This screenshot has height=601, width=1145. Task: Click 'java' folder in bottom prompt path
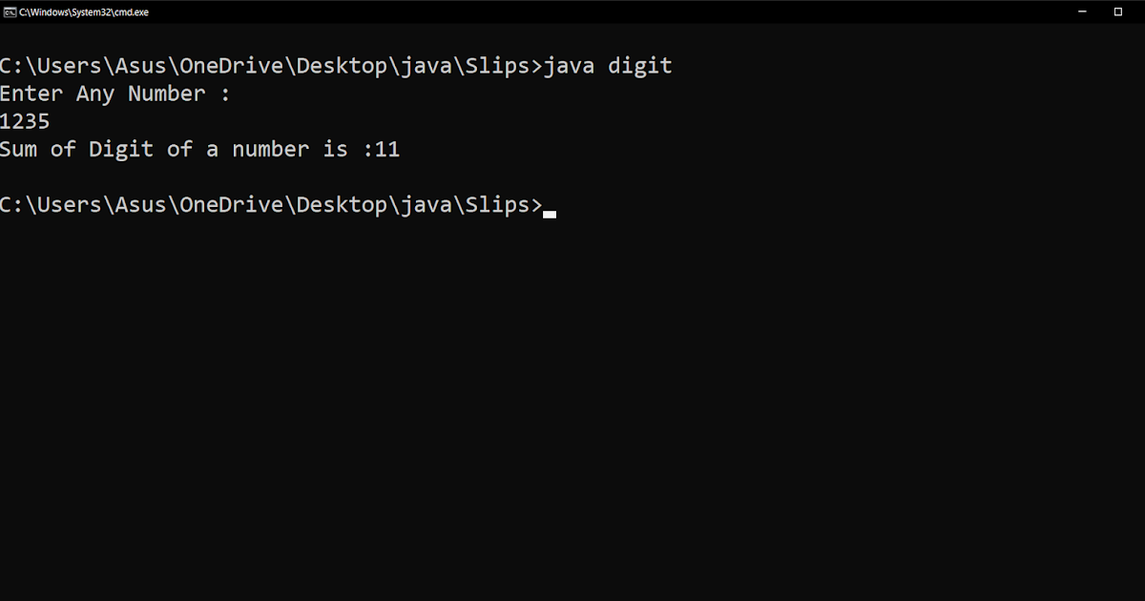coord(426,204)
